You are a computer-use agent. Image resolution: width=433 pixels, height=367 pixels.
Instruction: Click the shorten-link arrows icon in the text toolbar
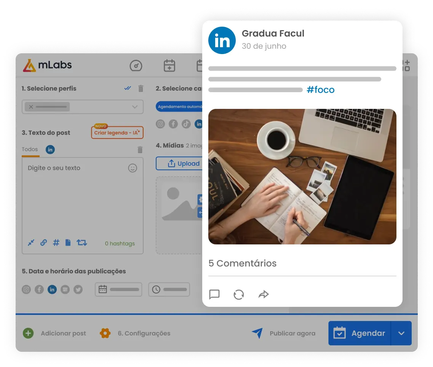31,243
